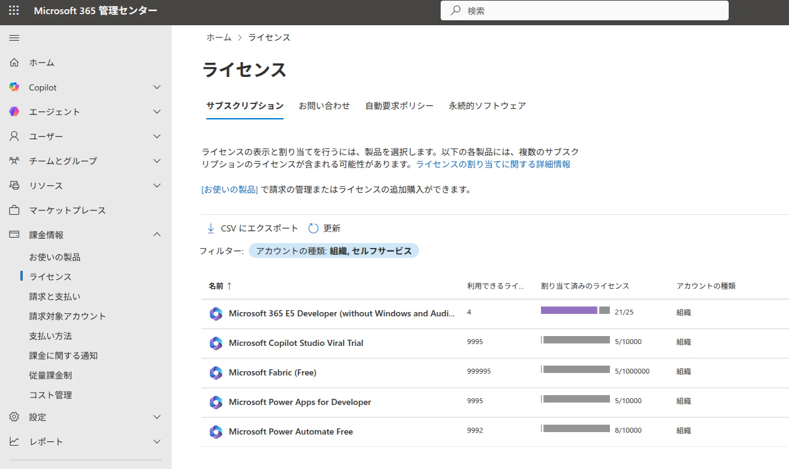Image resolution: width=789 pixels, height=469 pixels.
Task: Click CSV にエクスポート button
Action: coord(252,228)
